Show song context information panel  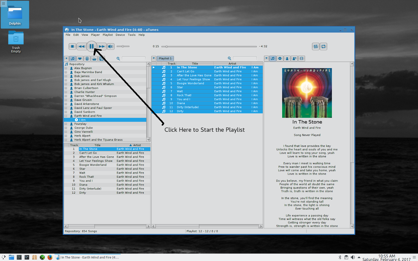(273, 58)
